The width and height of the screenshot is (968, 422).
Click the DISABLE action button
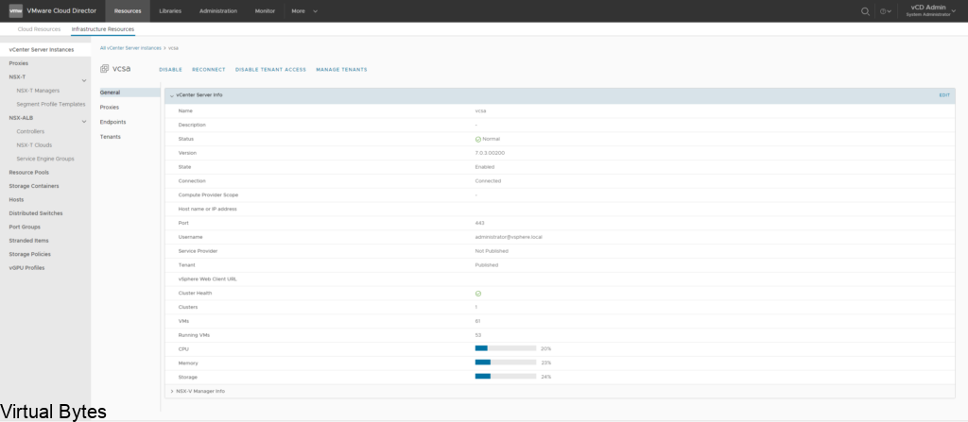click(x=170, y=70)
